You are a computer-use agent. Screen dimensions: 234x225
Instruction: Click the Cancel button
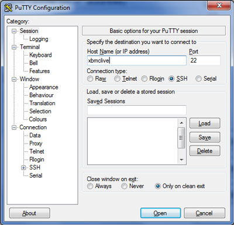204,213
